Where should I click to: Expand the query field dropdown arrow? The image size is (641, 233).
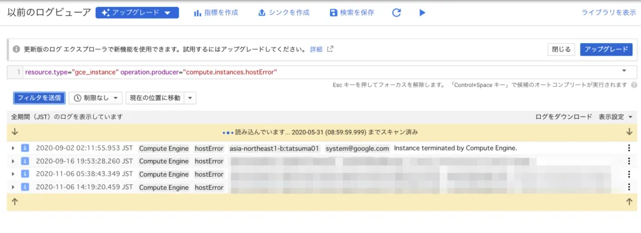pyautogui.click(x=624, y=71)
